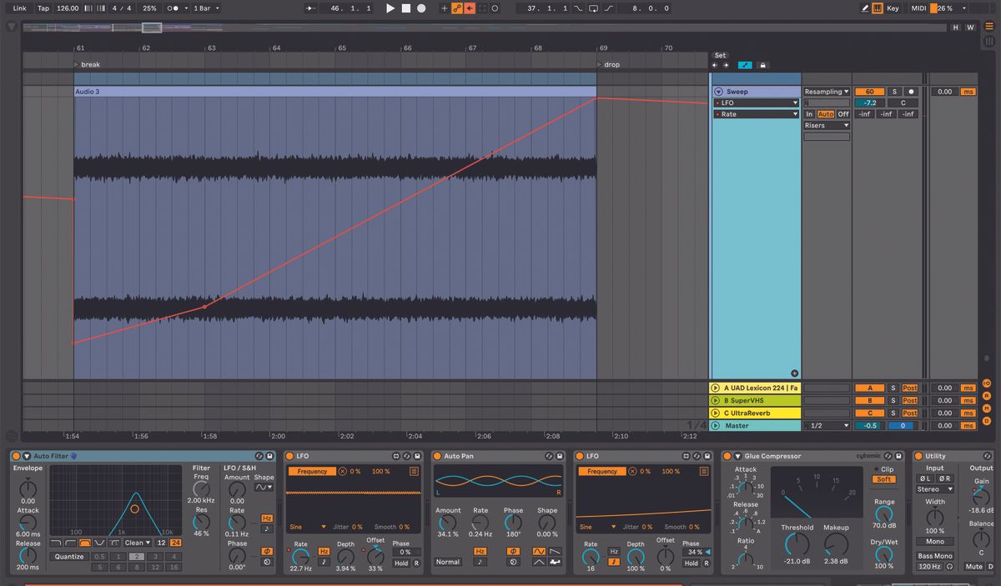
Task: Click the Tap tempo button
Action: [43, 8]
